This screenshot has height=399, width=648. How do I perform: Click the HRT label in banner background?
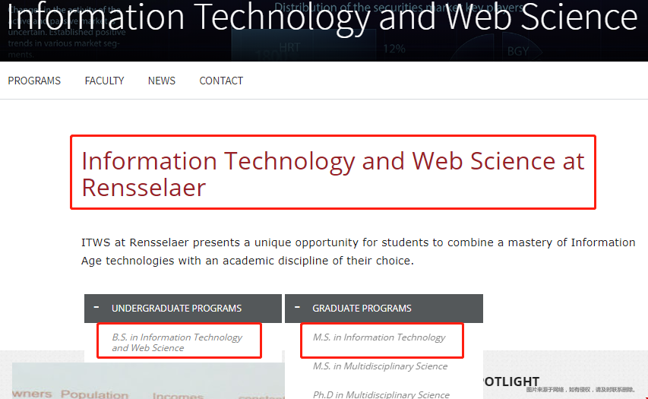[x=289, y=49]
